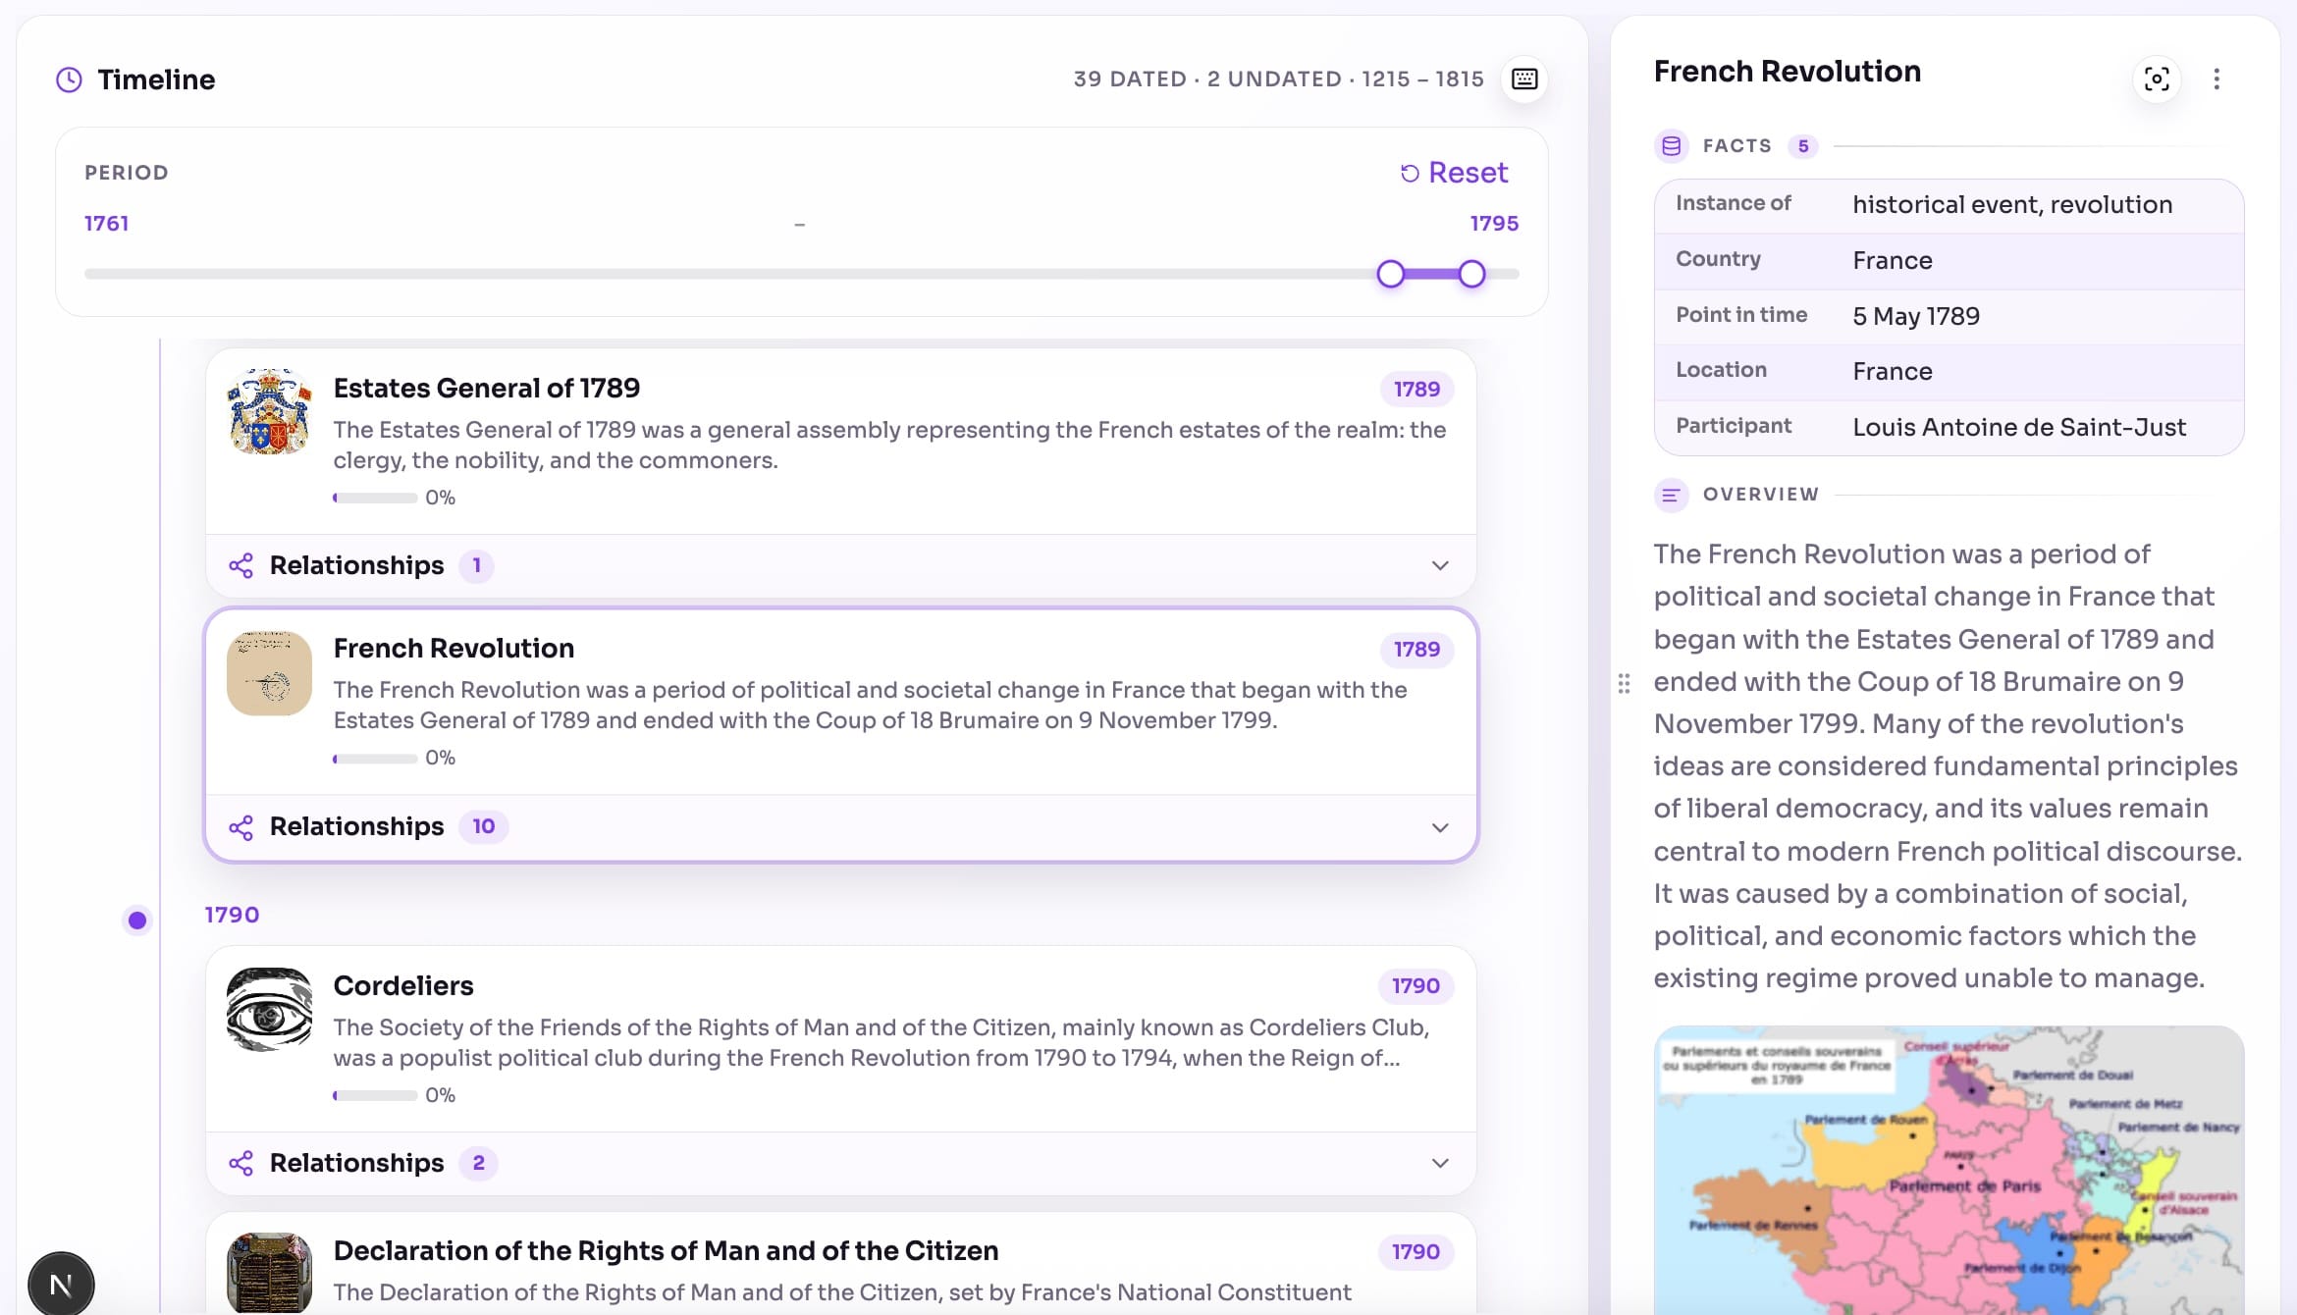Viewport: 2297px width, 1315px height.
Task: Click the France value in Country row
Action: 1892,260
